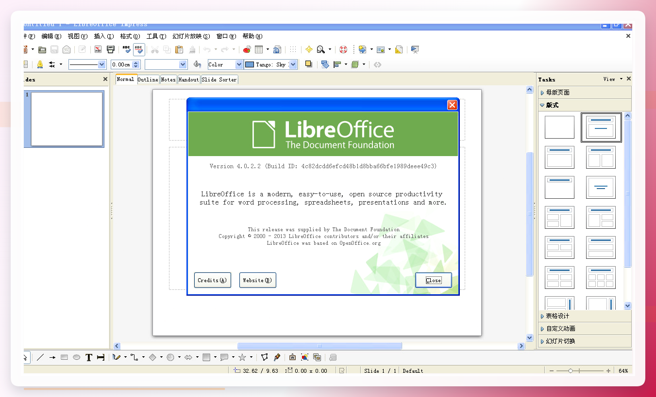Switch to the Slide Sorter tab
The height and width of the screenshot is (397, 656).
pos(219,79)
